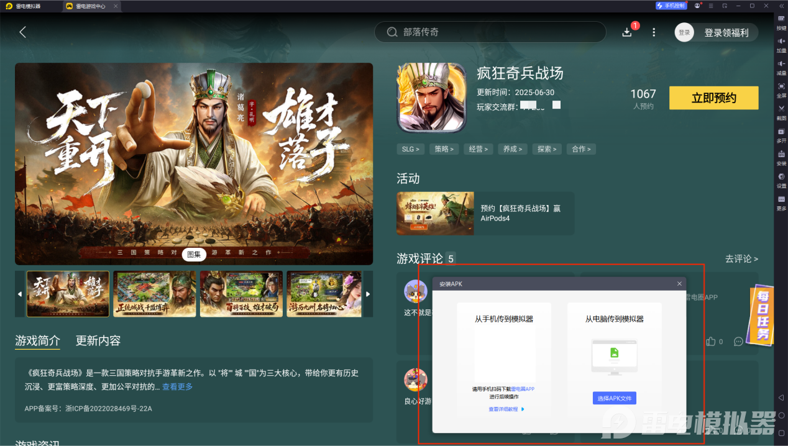Open the 查看更多 link in game intro
788x446 pixels.
[x=178, y=386]
